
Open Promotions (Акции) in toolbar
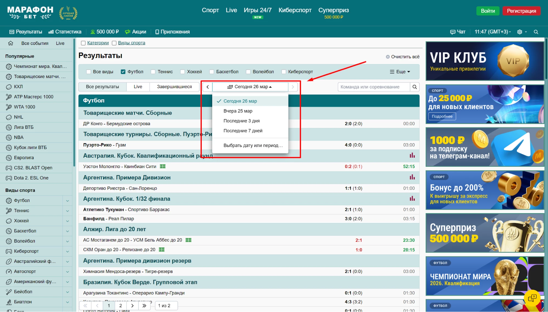point(136,32)
